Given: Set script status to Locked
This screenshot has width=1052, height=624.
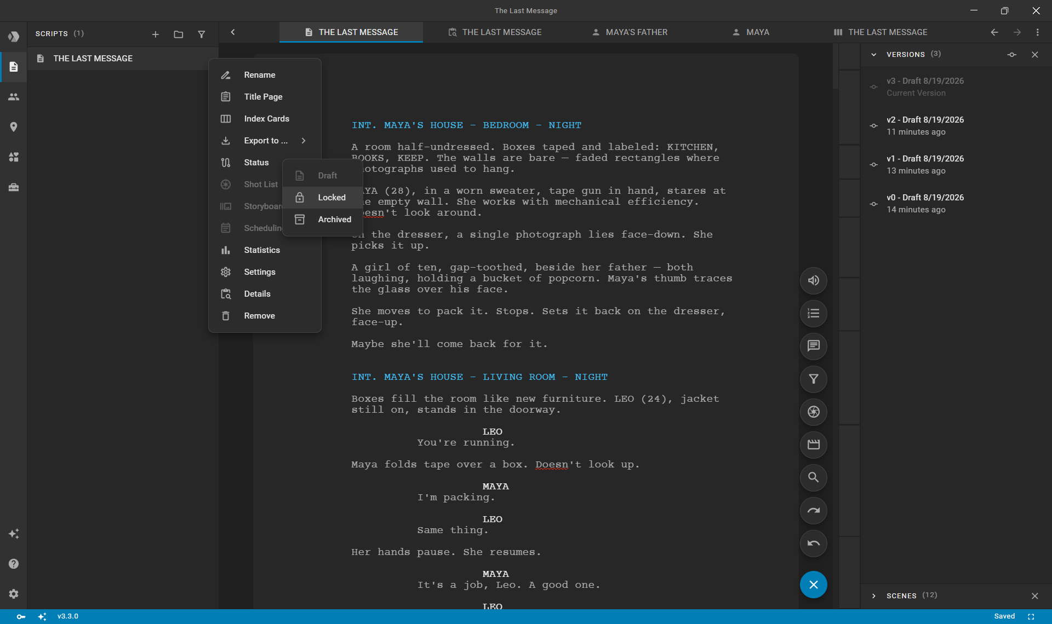Looking at the screenshot, I should 323,198.
